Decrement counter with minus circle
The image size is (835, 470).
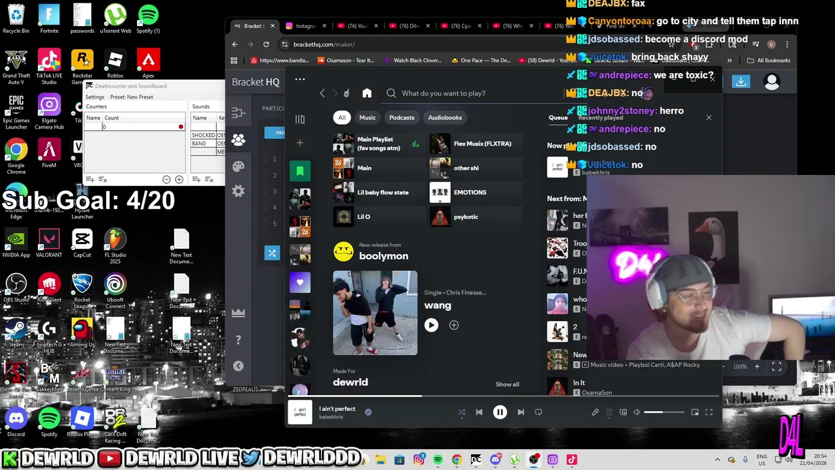pyautogui.click(x=166, y=180)
